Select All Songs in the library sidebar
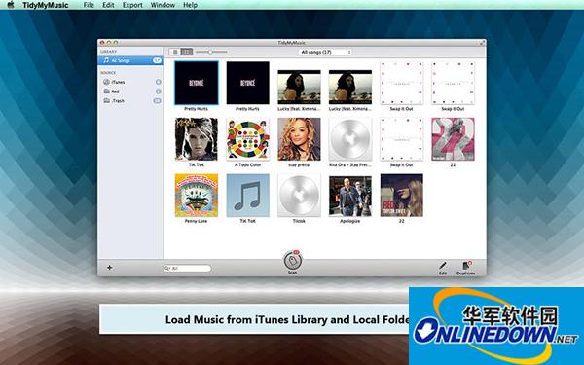The image size is (584, 365). (130, 60)
